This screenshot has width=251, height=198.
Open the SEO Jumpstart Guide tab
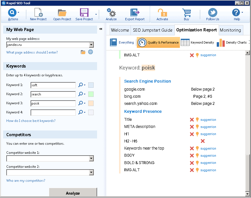[152, 30]
